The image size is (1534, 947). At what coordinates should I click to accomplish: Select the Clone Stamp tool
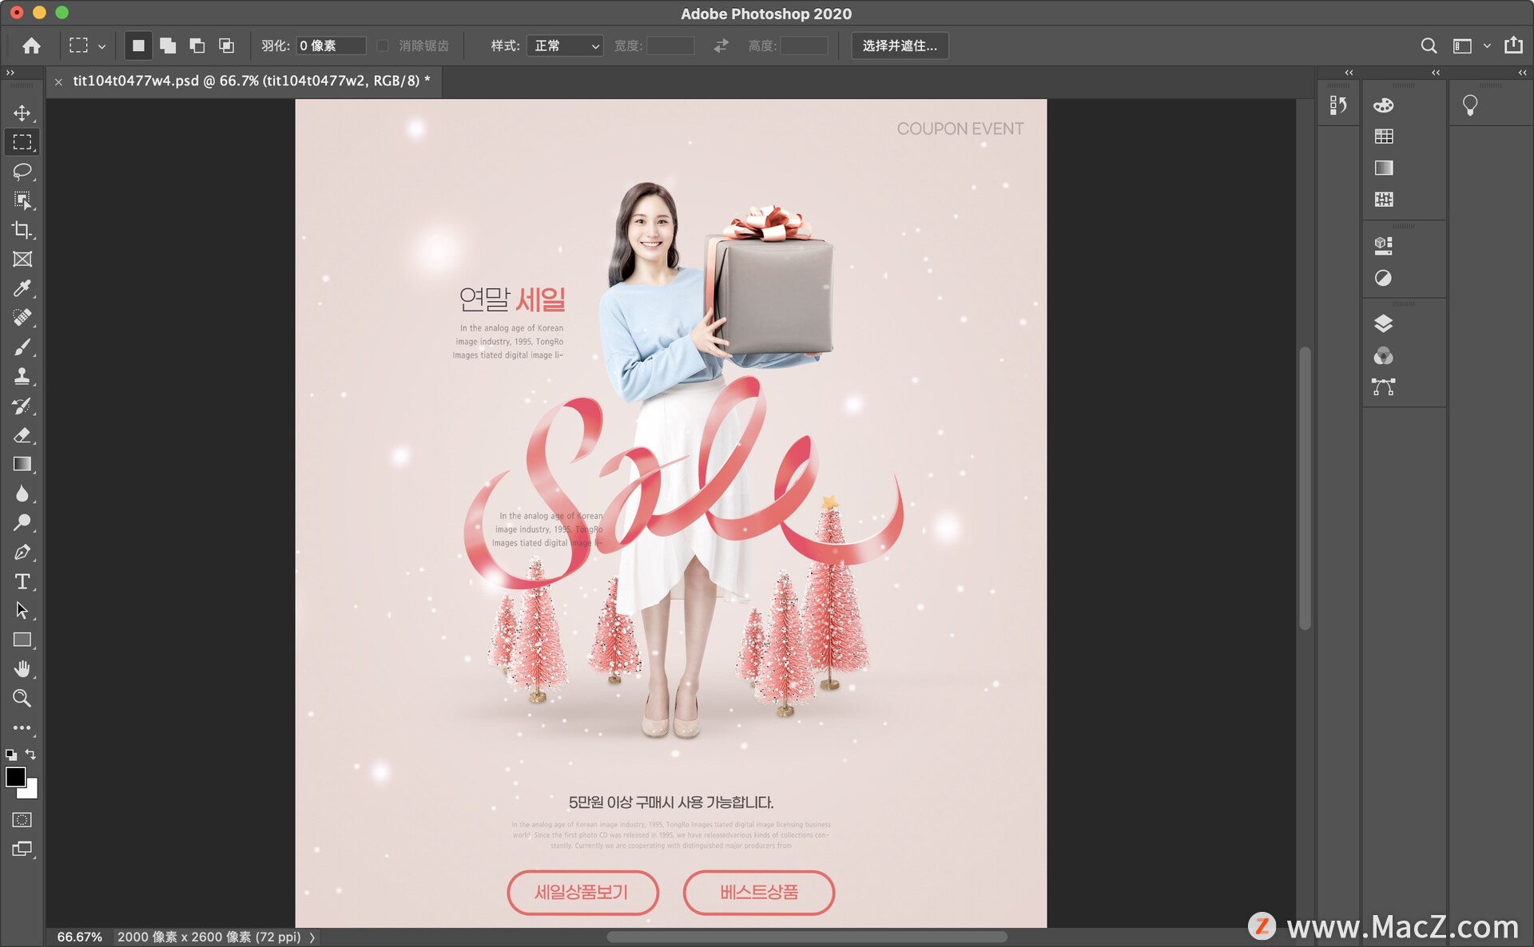[22, 376]
